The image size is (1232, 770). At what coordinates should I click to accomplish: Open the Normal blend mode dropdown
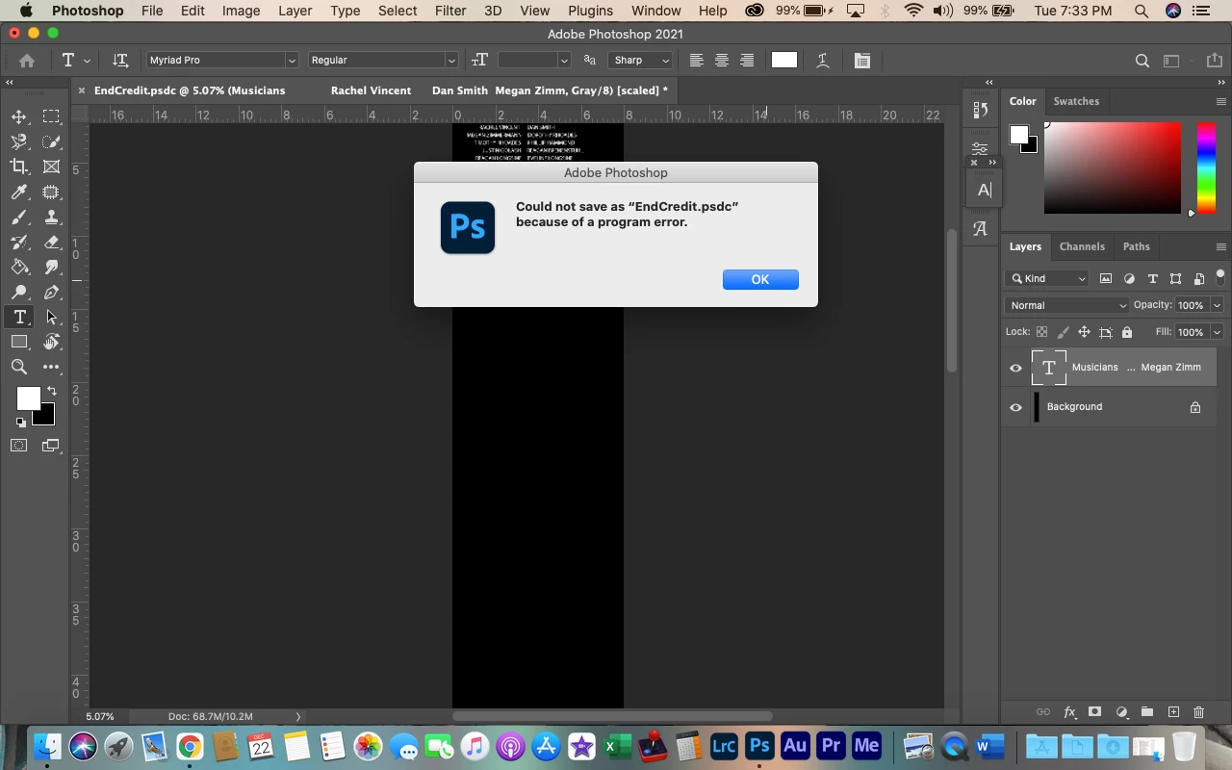pos(1066,305)
